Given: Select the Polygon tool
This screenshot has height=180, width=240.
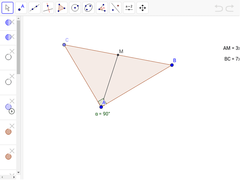Looking at the screenshot, I should pos(61,8).
